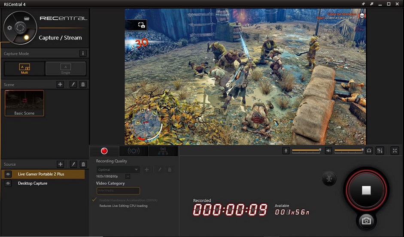Collapse the 1920x1080@60p detail button
This screenshot has height=237, width=404.
pyautogui.click(x=128, y=176)
